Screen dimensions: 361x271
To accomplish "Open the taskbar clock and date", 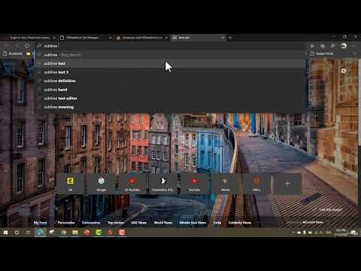I will click(341, 233).
